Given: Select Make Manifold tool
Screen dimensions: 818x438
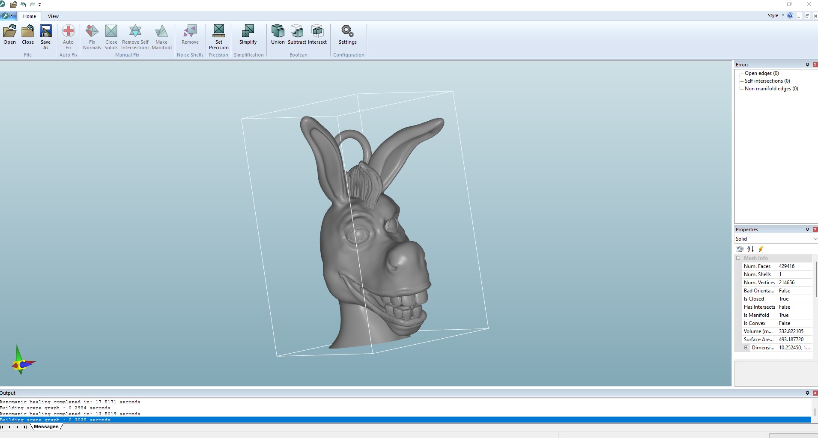Looking at the screenshot, I should tap(161, 37).
